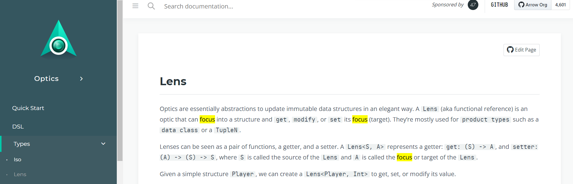Image resolution: width=573 pixels, height=184 pixels.
Task: Click the 47 sponsor badge icon
Action: point(473,5)
